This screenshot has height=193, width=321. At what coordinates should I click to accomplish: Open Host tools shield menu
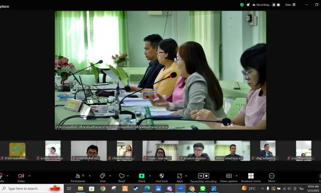[162, 178]
